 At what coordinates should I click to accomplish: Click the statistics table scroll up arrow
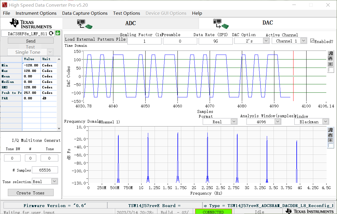59,59
